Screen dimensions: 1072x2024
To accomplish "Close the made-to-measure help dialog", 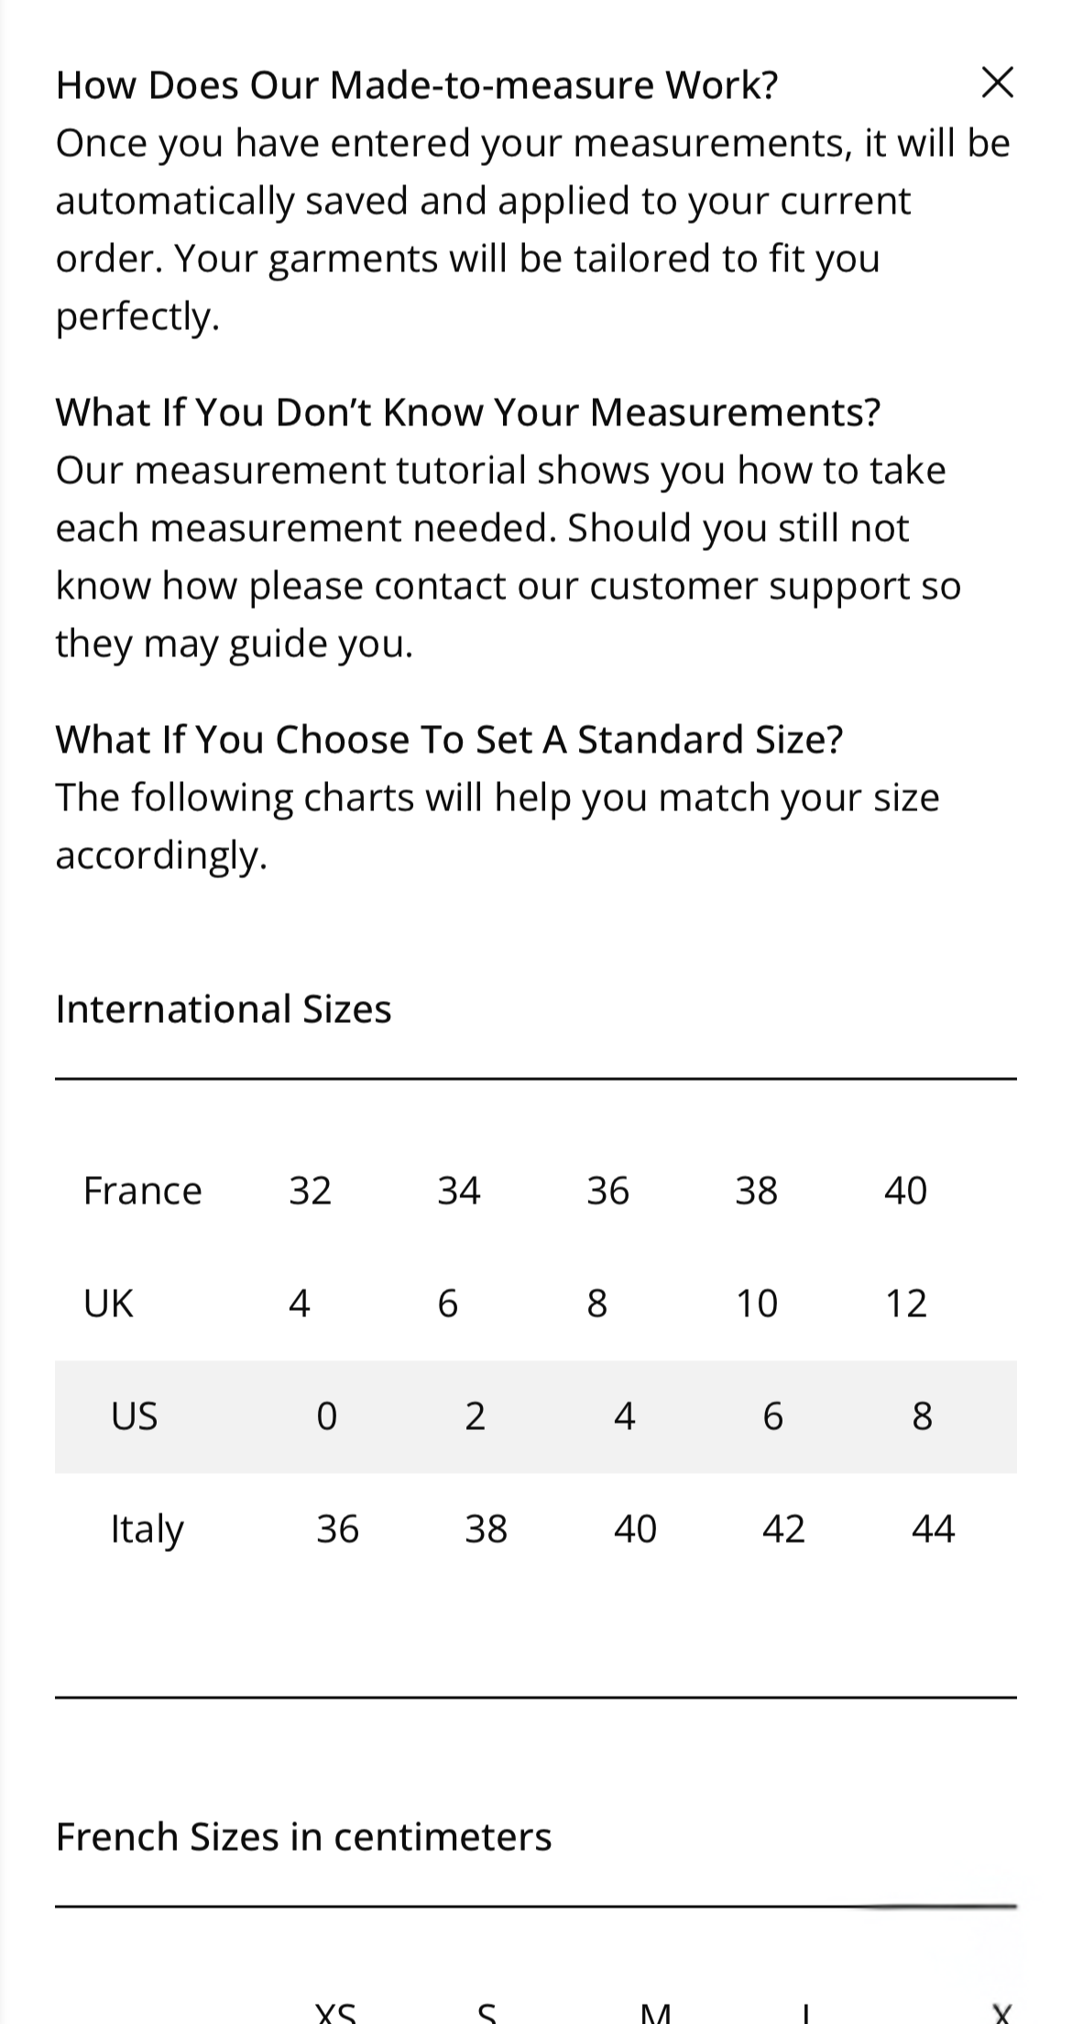I will [x=999, y=84].
